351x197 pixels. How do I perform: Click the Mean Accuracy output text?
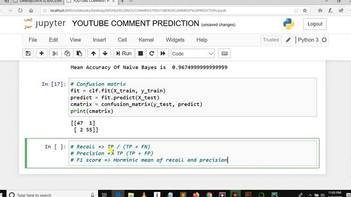(x=149, y=67)
